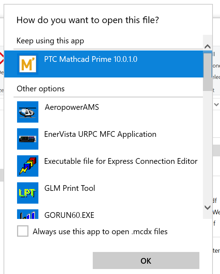220x274 pixels.
Task: Click the app list scrollbar thumb
Action: tap(208, 71)
